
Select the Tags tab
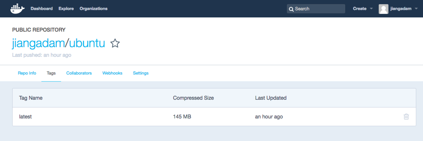click(51, 73)
